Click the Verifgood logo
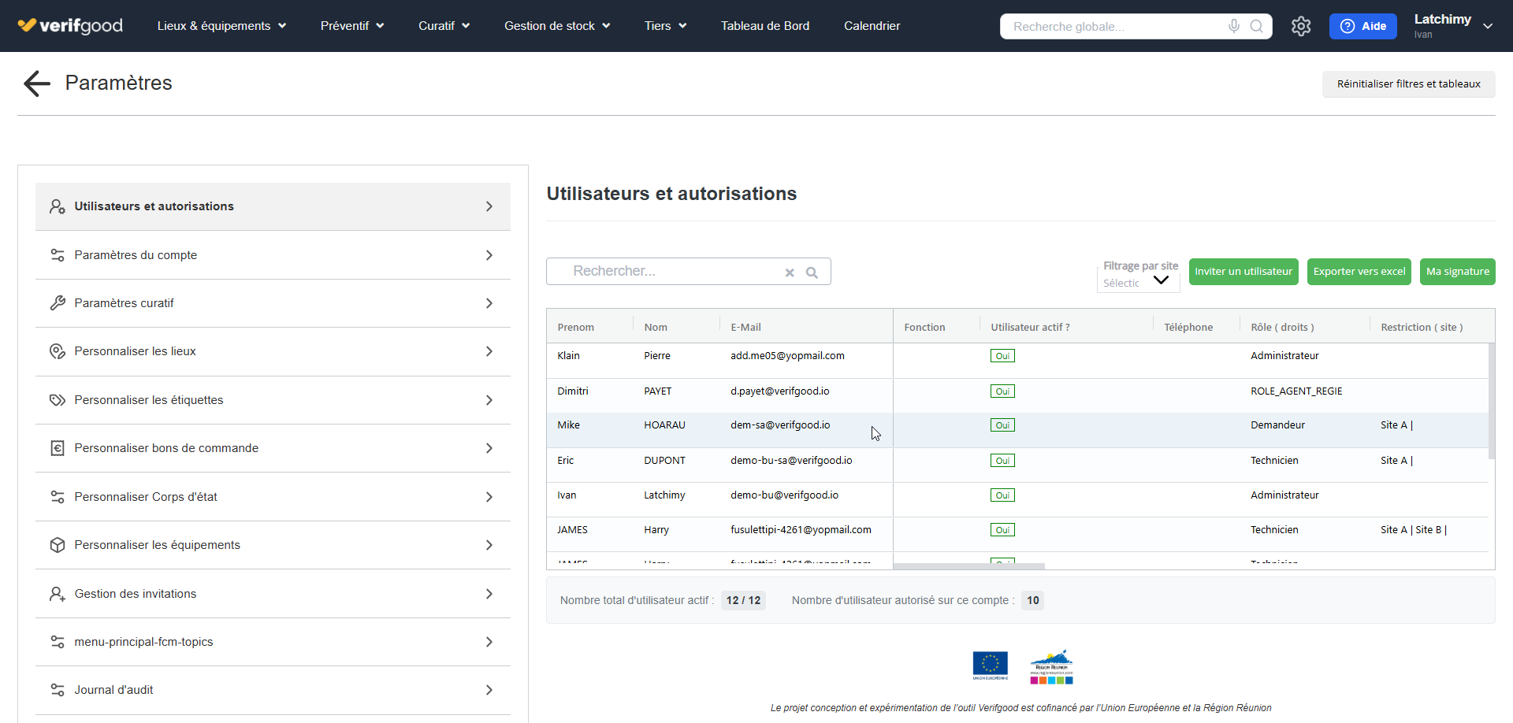The width and height of the screenshot is (1513, 723). [x=70, y=26]
